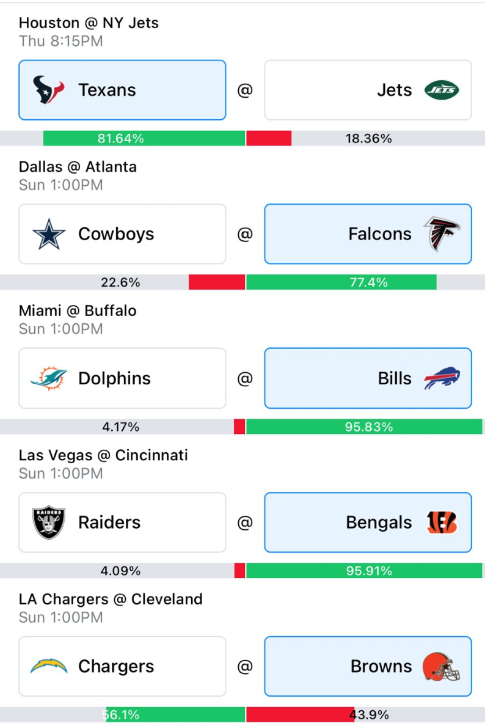Click the Cowboys star logo
The height and width of the screenshot is (726, 485).
click(49, 234)
